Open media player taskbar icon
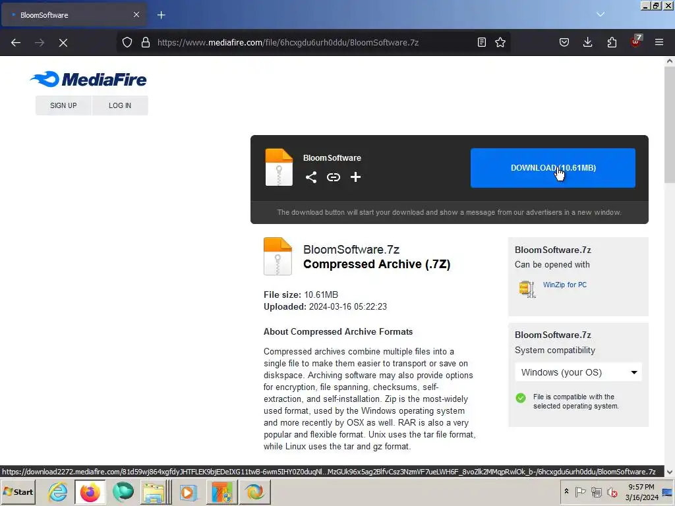The image size is (675, 506). coord(188,492)
